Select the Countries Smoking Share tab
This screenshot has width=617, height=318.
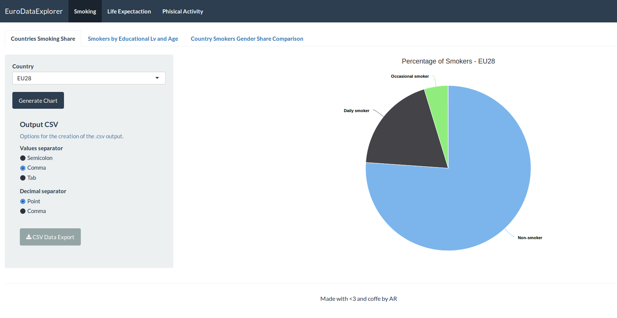43,38
